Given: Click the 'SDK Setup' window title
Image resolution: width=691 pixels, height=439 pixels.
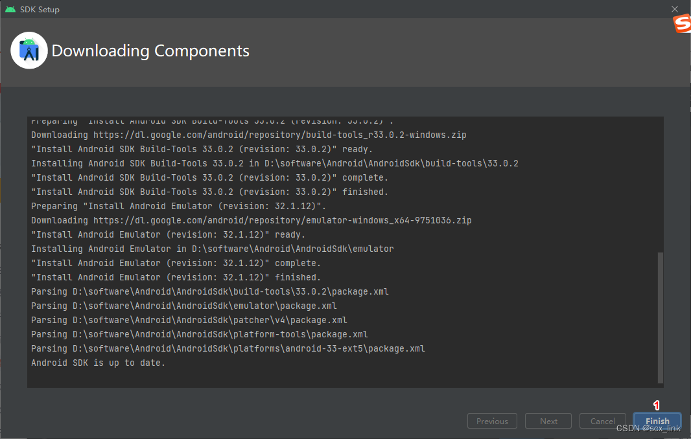Looking at the screenshot, I should [x=40, y=9].
